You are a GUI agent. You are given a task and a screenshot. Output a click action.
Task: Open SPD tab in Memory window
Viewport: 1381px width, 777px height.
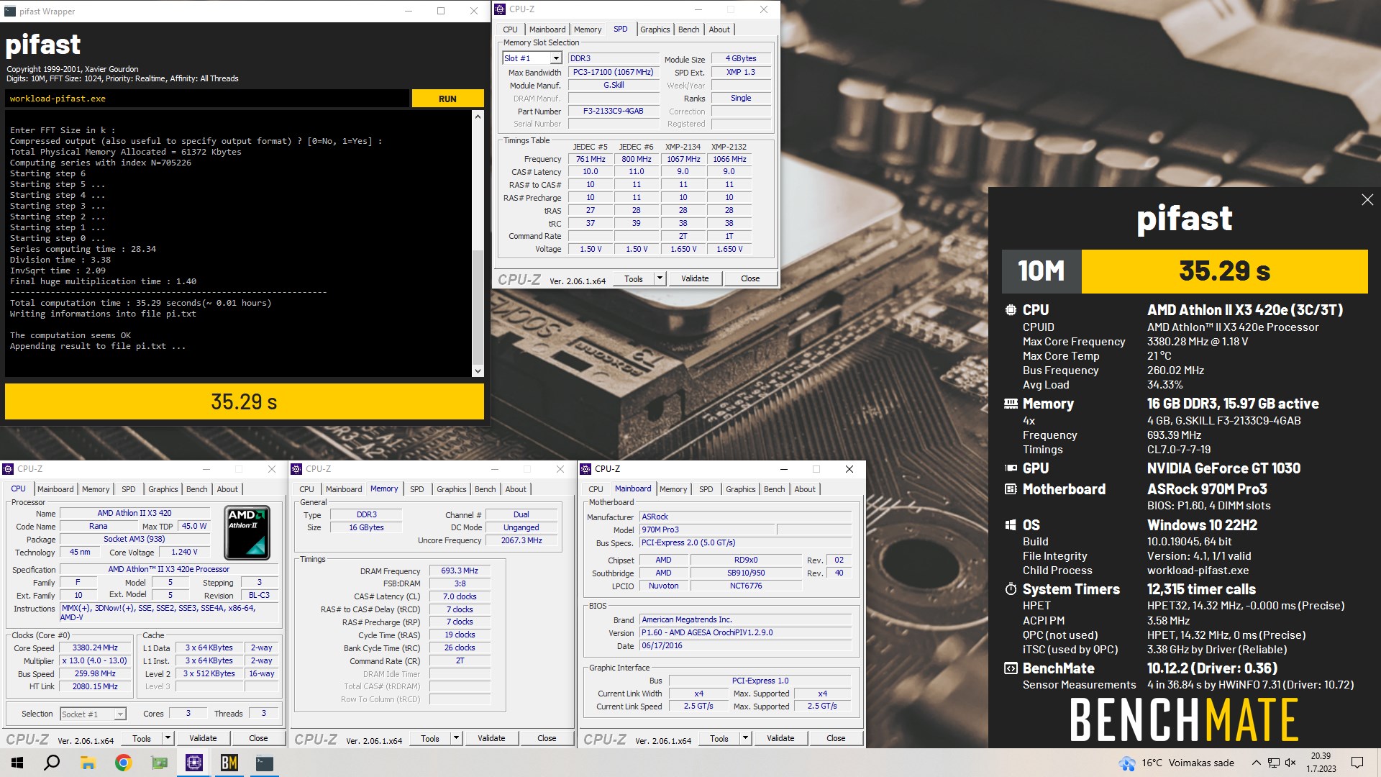pos(417,489)
